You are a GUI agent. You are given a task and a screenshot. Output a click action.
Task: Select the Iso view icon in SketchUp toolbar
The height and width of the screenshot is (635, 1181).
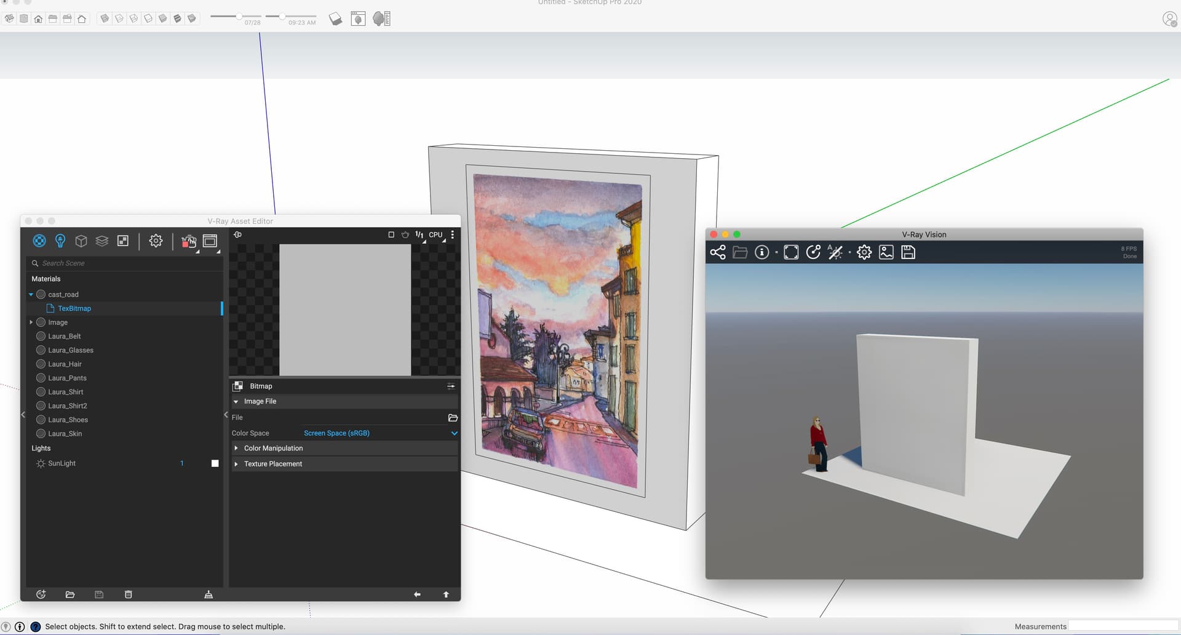point(9,18)
